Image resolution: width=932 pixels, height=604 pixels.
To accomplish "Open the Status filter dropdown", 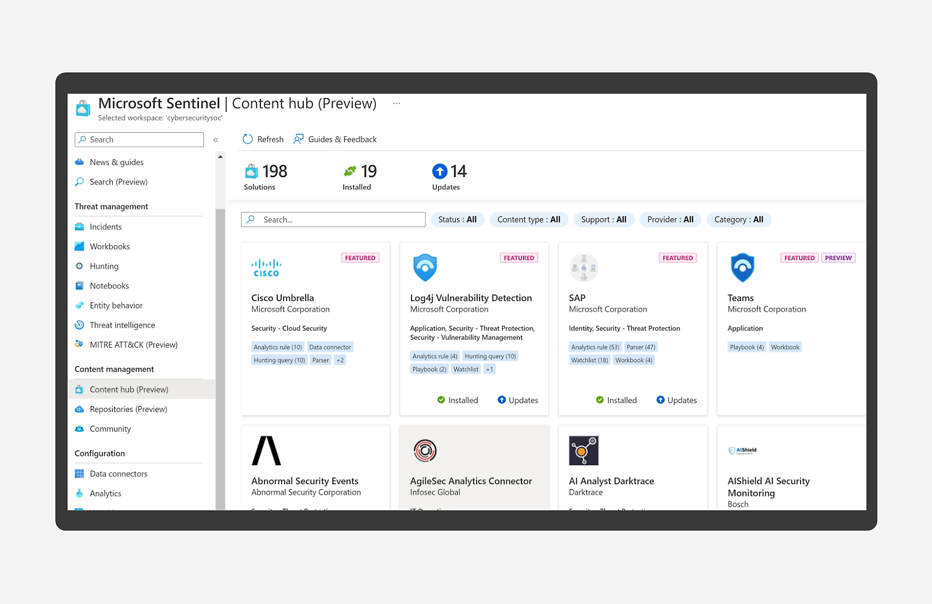I will click(x=457, y=219).
